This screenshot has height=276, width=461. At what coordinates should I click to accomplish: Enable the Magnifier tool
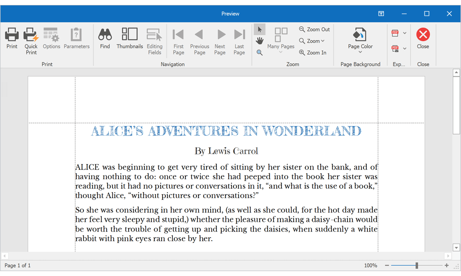260,52
